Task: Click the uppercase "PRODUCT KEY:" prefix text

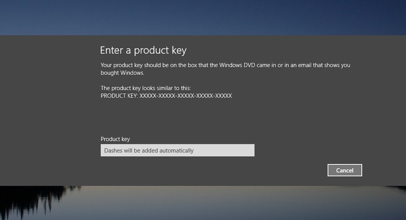Action: click(x=119, y=96)
